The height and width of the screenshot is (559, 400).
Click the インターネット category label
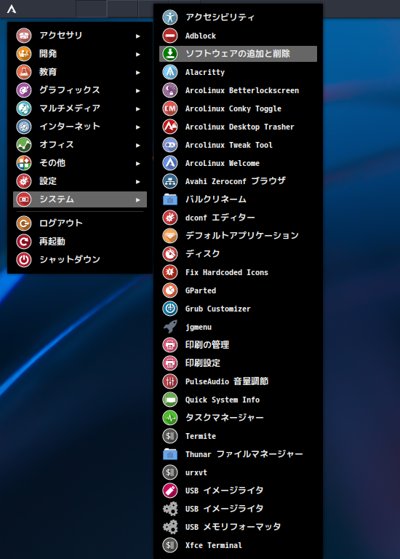tap(70, 126)
